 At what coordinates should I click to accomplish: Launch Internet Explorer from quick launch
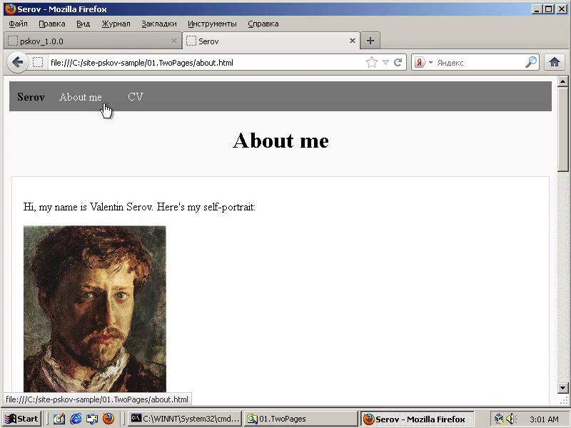(76, 419)
